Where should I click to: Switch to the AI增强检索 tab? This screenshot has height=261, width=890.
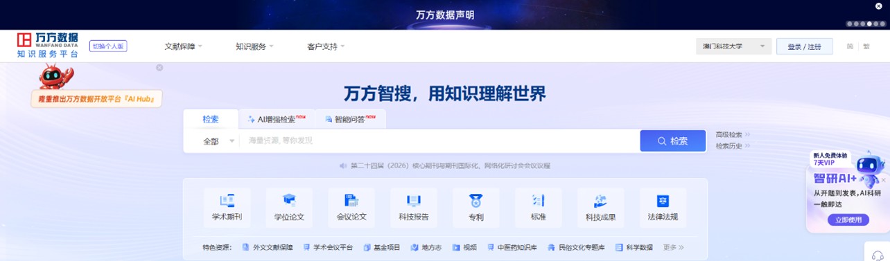point(277,119)
